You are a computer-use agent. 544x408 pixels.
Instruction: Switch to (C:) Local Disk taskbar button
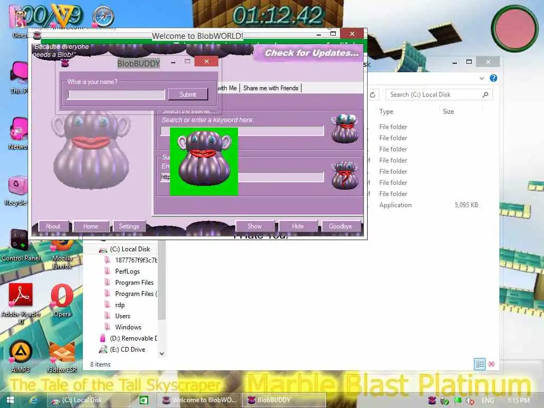[x=89, y=400]
